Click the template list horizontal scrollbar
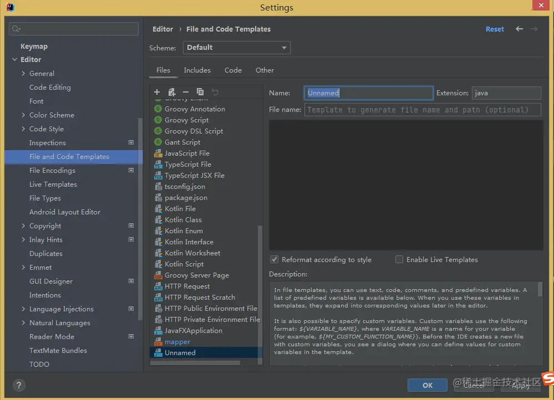This screenshot has width=554, height=400. [x=195, y=362]
